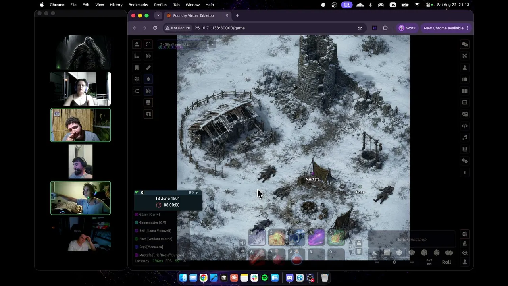Viewport: 508px width, 286px height.
Task: Toggle the up-down arrows elevation tool
Action: 148,79
